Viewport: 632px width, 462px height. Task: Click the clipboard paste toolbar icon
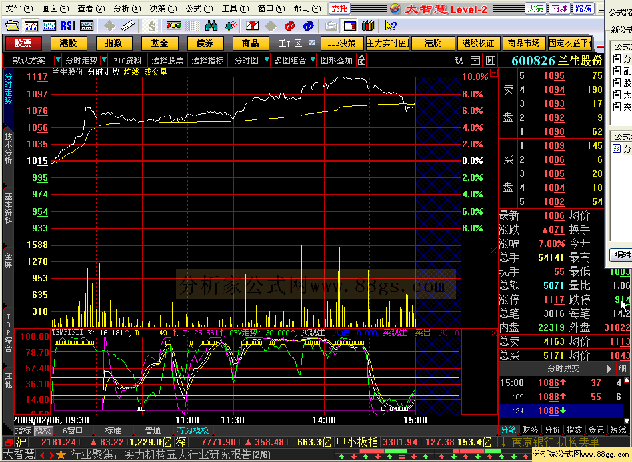[x=331, y=26]
